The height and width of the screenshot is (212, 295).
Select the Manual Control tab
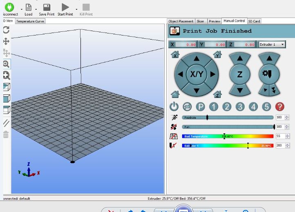(234, 21)
